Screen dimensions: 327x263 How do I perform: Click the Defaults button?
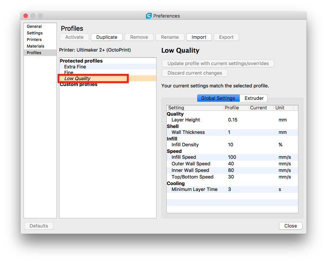coord(39,226)
